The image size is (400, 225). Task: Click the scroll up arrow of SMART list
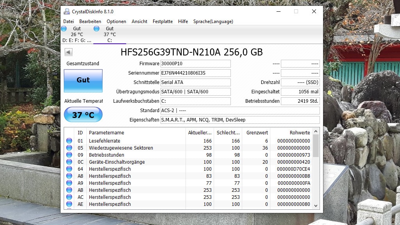click(316, 131)
